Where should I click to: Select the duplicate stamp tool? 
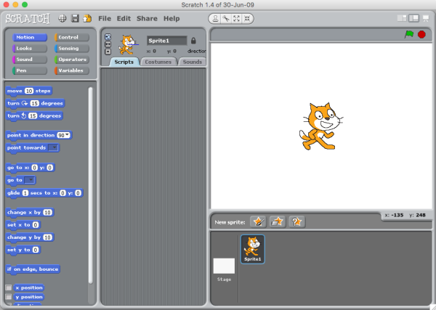pos(214,17)
